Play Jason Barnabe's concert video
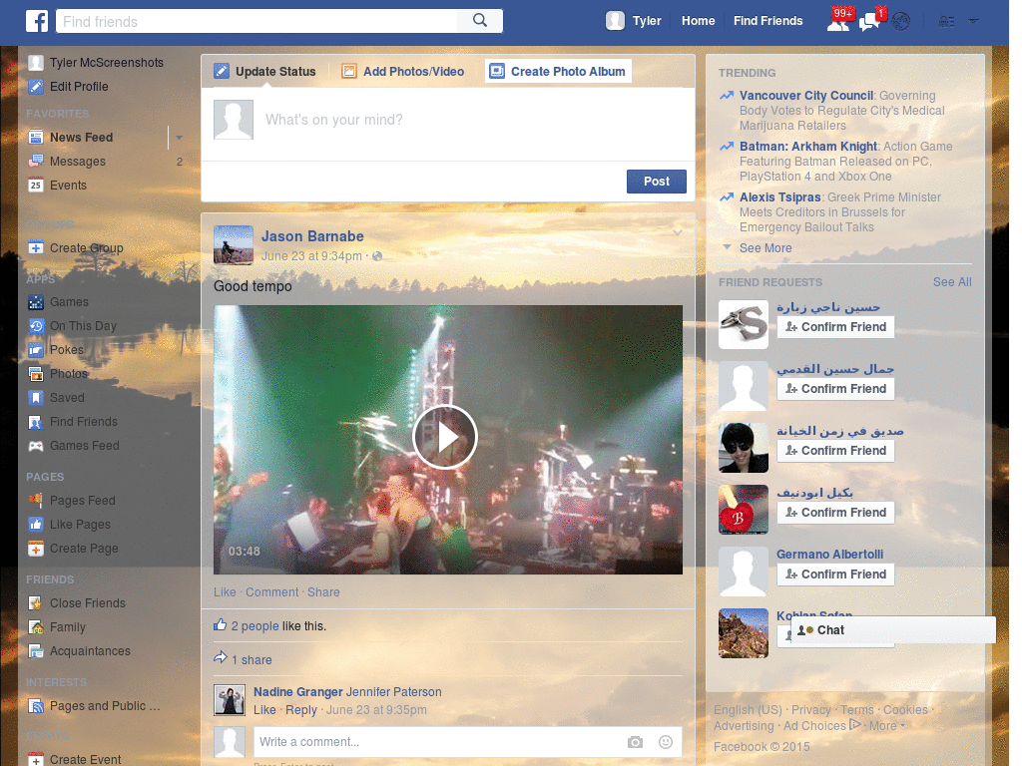Screen dimensions: 1022x766 coord(445,437)
